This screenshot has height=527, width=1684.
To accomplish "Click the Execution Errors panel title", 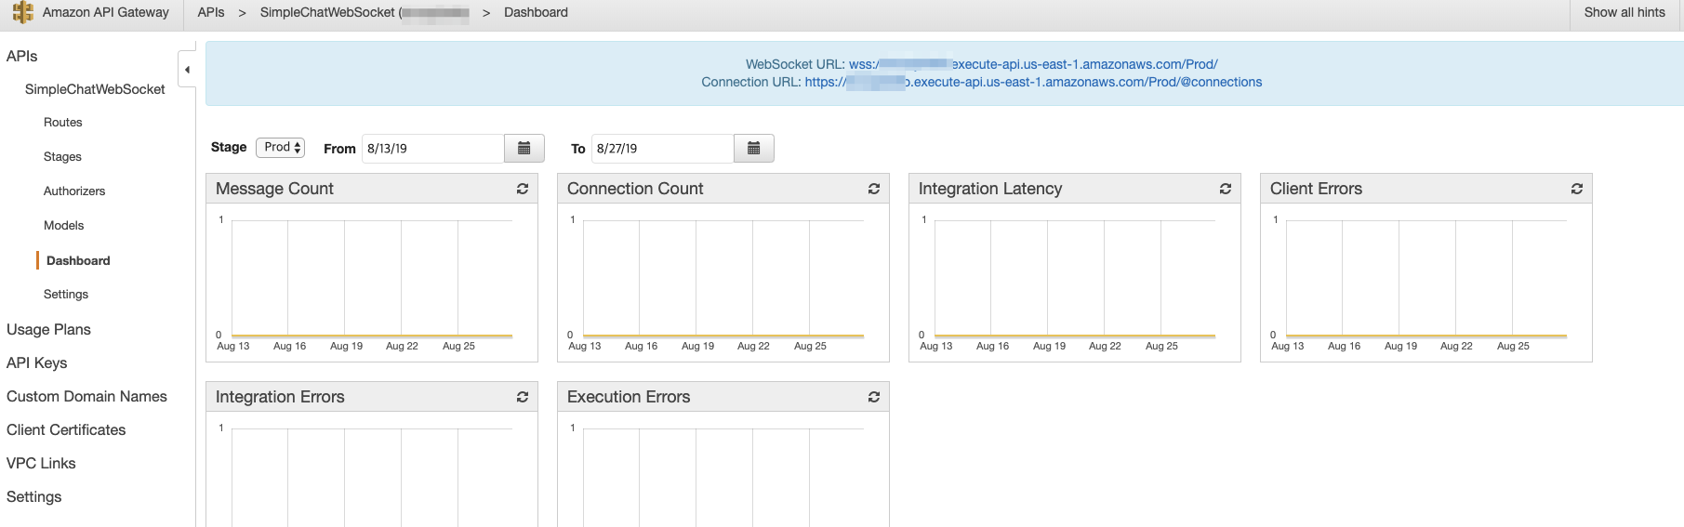I will click(629, 397).
